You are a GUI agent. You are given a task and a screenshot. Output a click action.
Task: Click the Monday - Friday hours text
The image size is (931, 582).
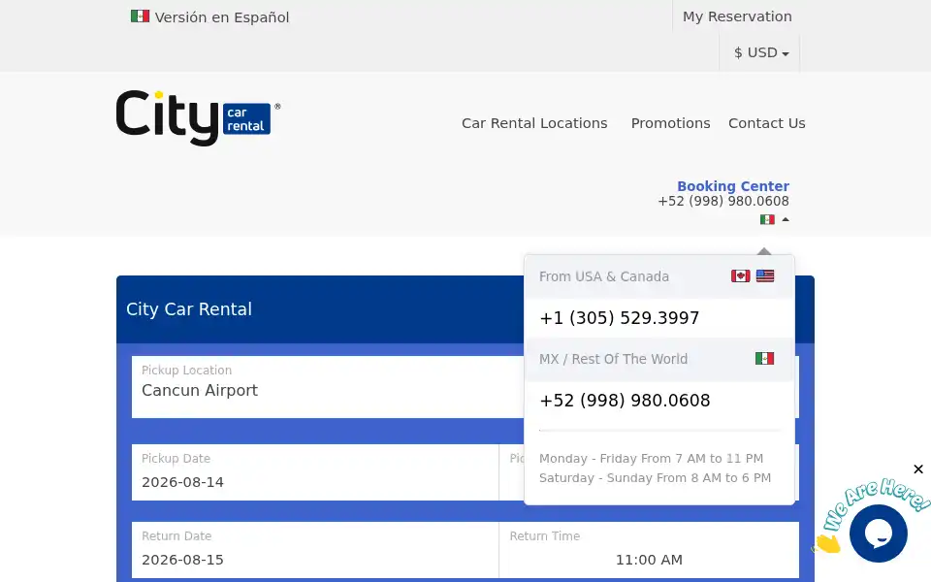pyautogui.click(x=652, y=459)
